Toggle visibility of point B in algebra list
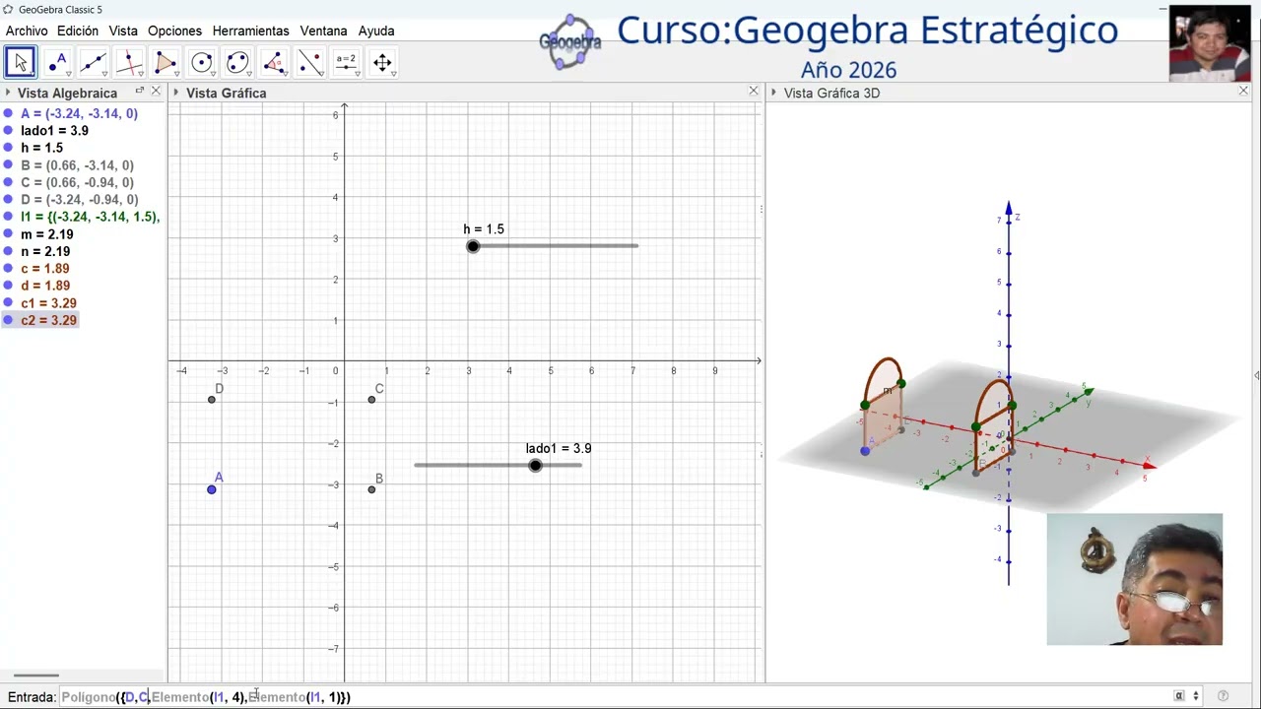1261x709 pixels. click(x=9, y=165)
